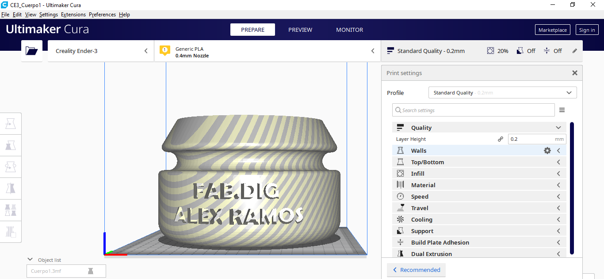Open the View menu
Viewport: 604px width, 279px height.
click(31, 15)
